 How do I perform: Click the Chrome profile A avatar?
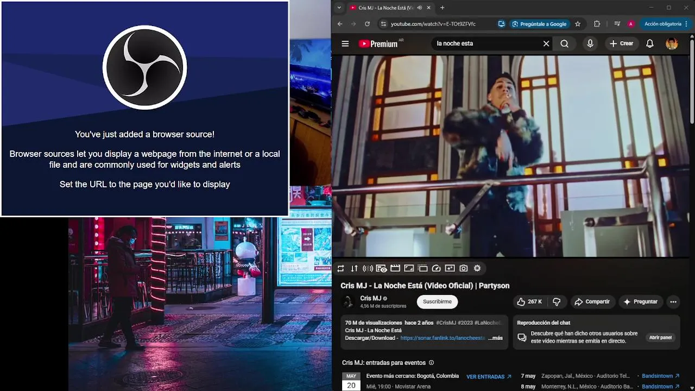630,24
